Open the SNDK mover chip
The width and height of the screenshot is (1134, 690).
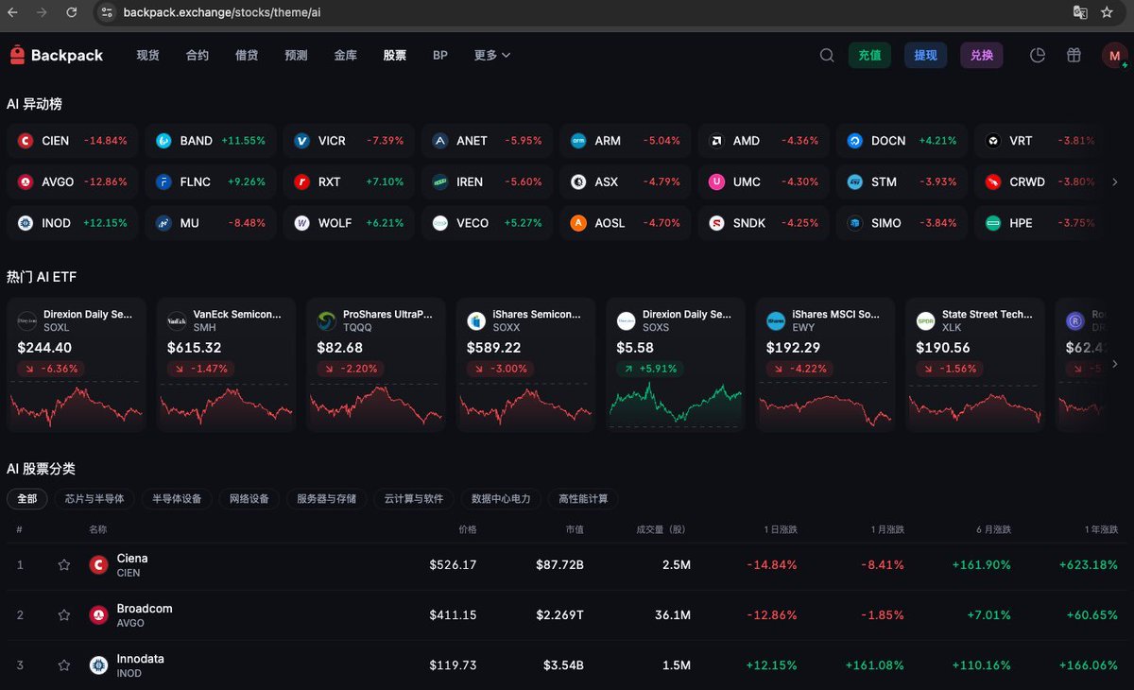[764, 223]
